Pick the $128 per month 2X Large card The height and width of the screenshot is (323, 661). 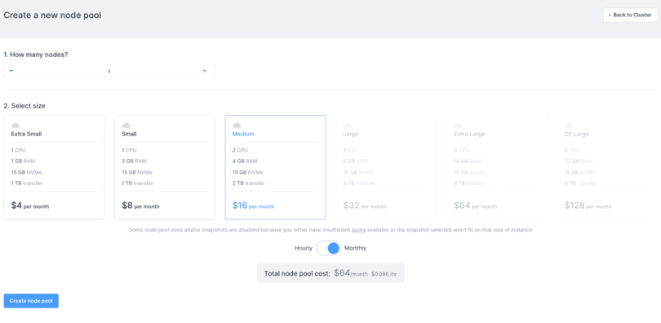(x=607, y=167)
